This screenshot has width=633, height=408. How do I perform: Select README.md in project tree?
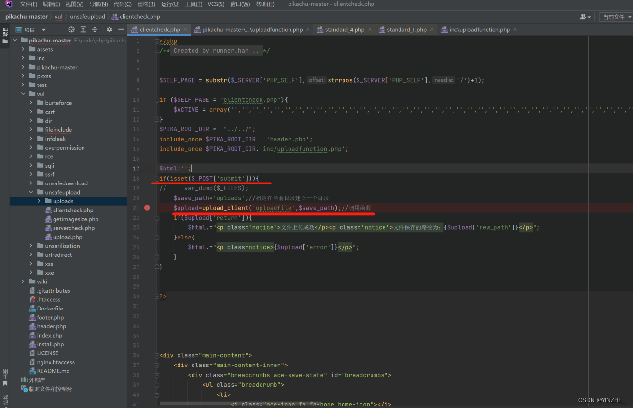point(53,371)
